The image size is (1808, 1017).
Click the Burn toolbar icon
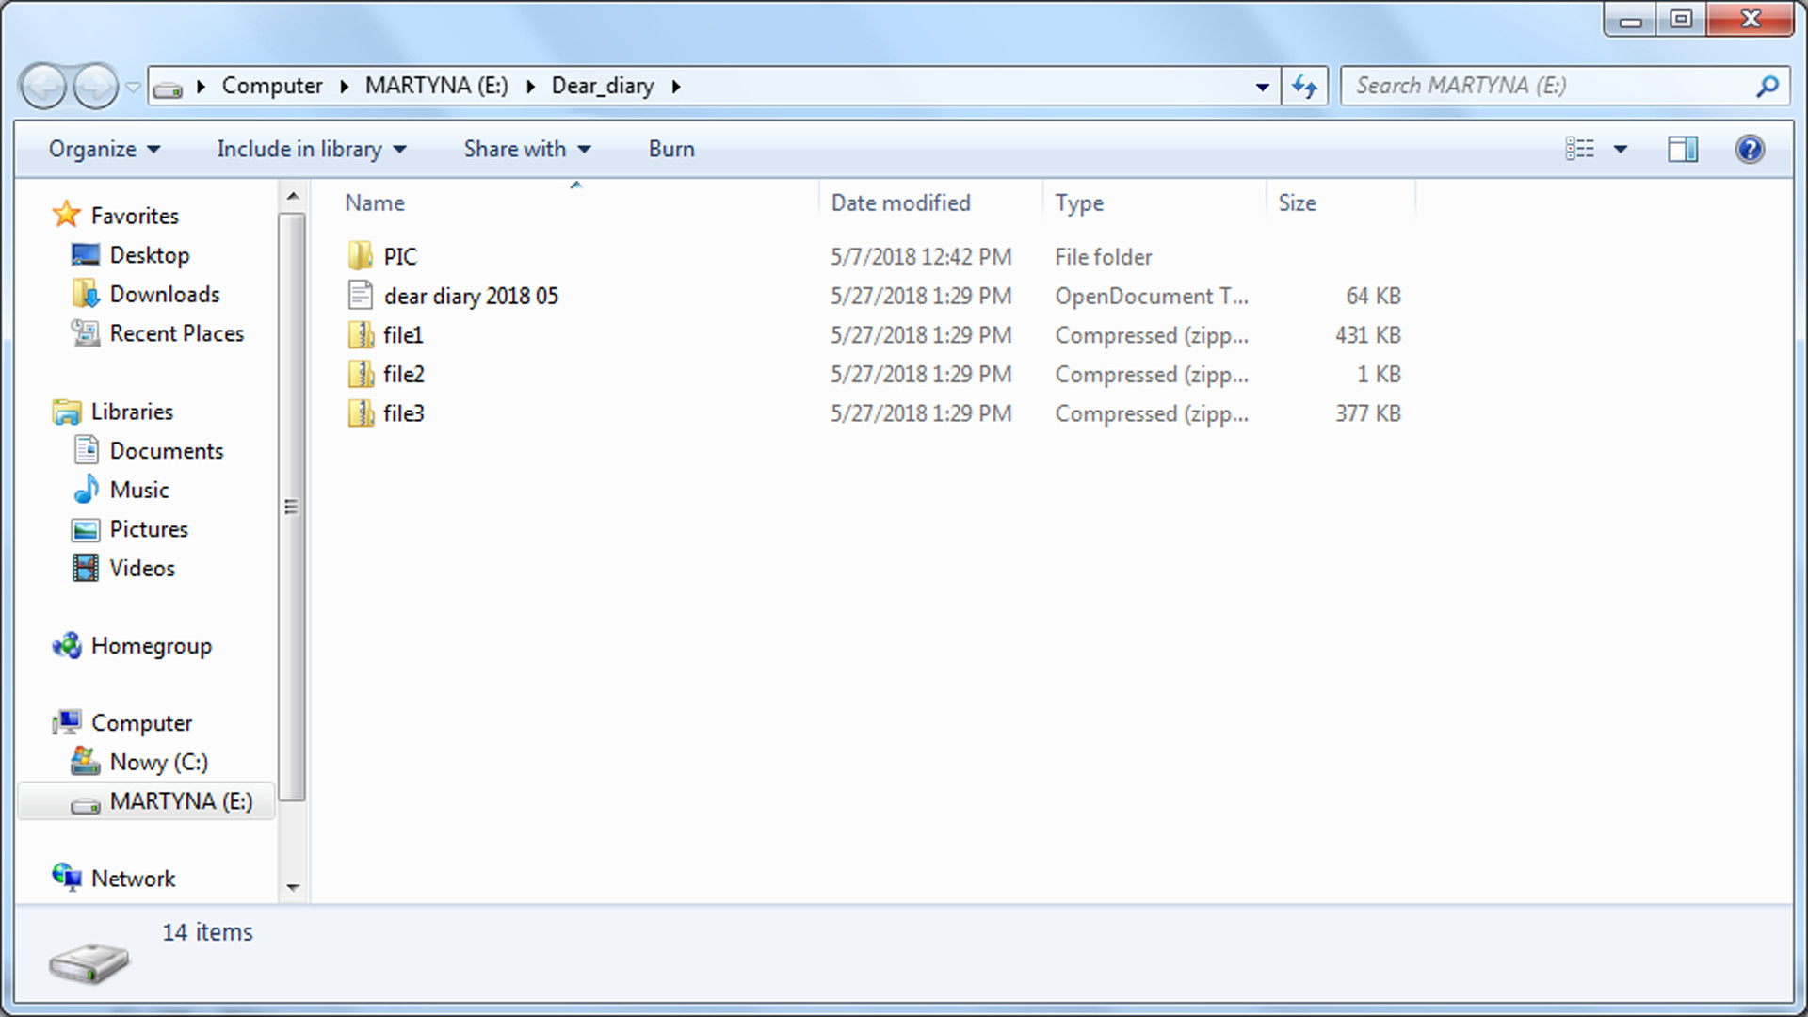click(670, 149)
